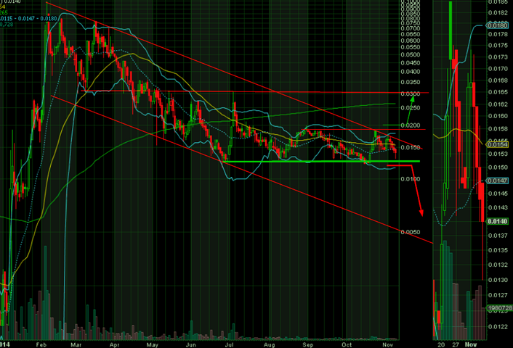
Task: Click the 0.0122 label on right chart axis
Action: pos(498,326)
